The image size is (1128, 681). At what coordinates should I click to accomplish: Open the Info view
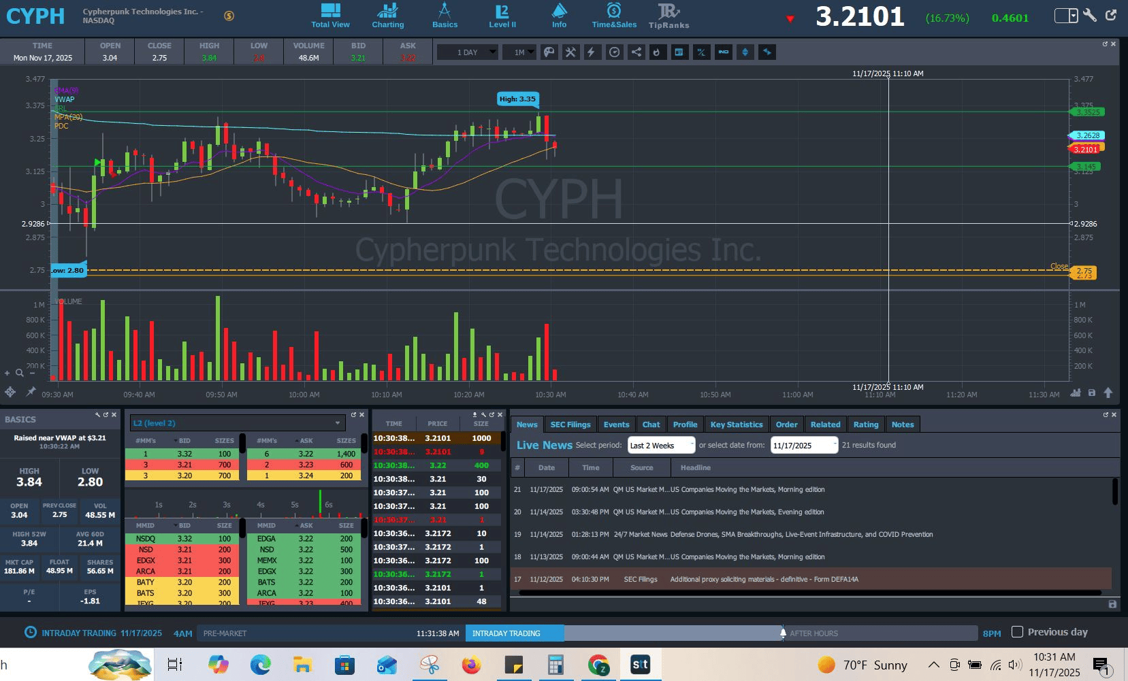pos(559,16)
